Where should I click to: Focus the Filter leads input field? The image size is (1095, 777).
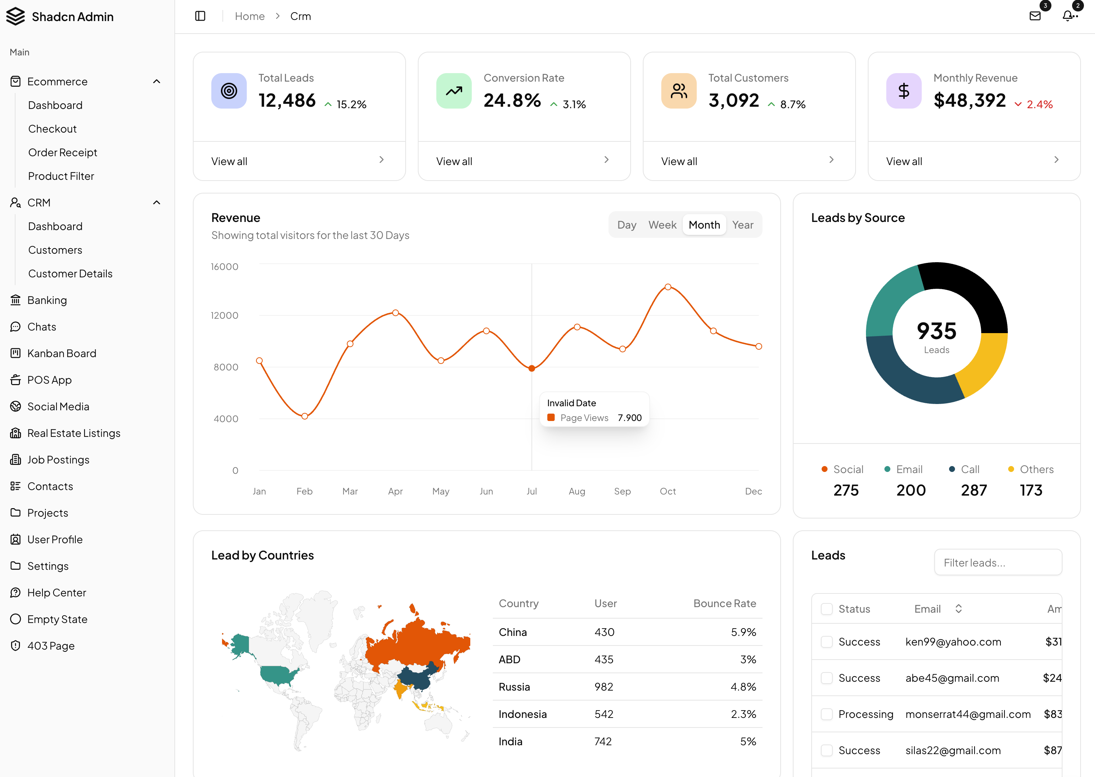click(x=998, y=562)
